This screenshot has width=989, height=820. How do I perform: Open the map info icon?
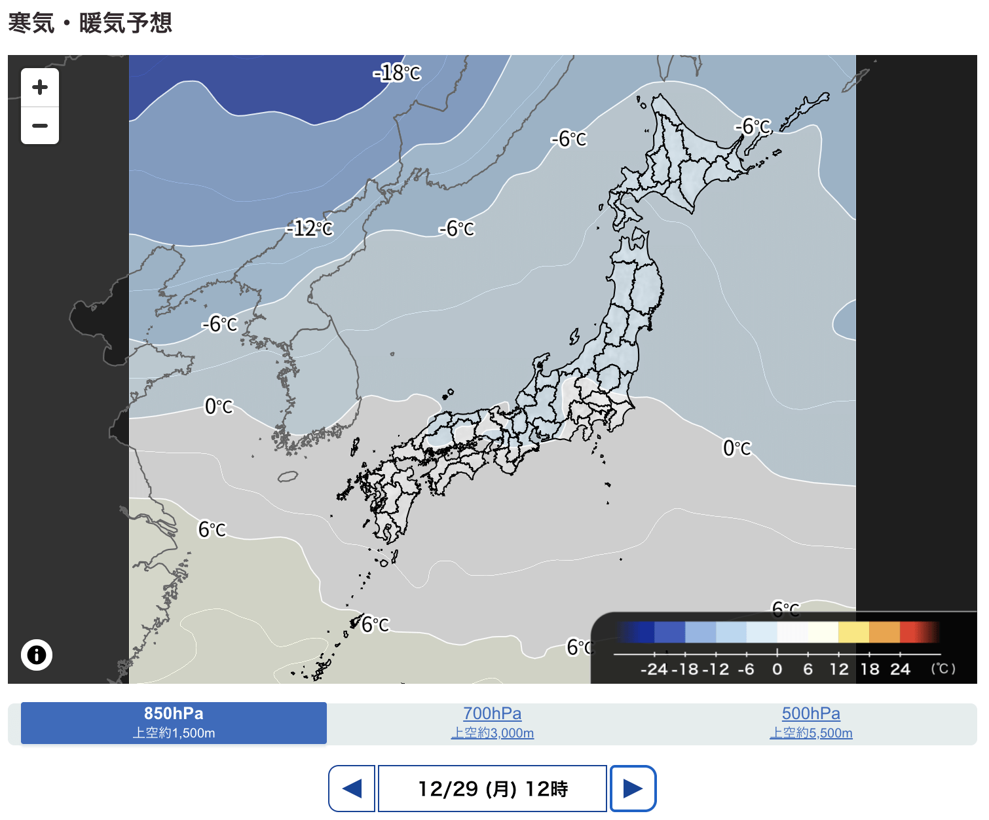[x=37, y=654]
